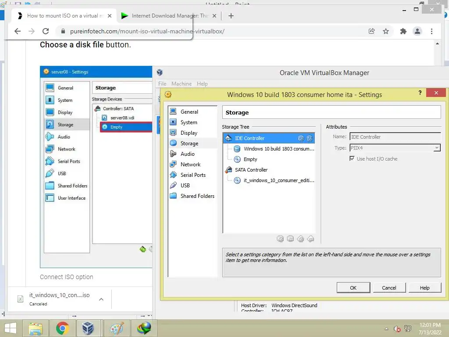Click the network tray icon
The width and height of the screenshot is (449, 337).
tap(408, 329)
